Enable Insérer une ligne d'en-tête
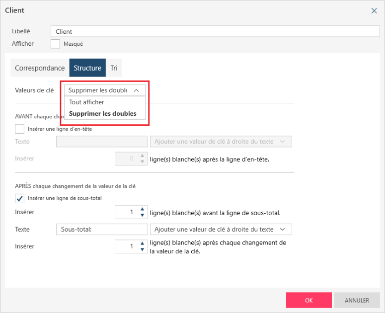The height and width of the screenshot is (313, 385). pos(20,129)
